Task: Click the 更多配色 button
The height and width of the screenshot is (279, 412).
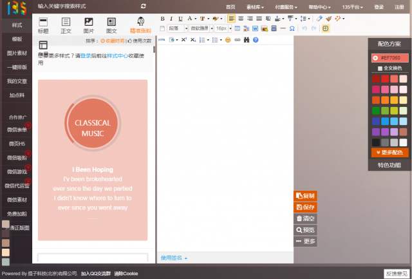Action: 389,153
